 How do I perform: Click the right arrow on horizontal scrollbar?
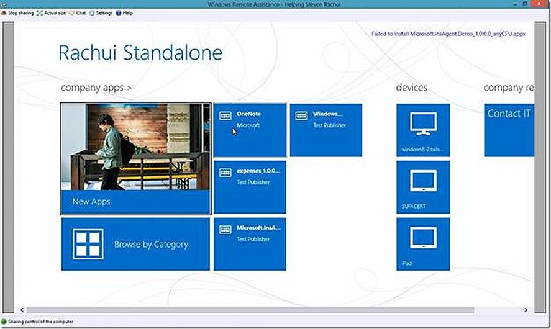pyautogui.click(x=526, y=310)
